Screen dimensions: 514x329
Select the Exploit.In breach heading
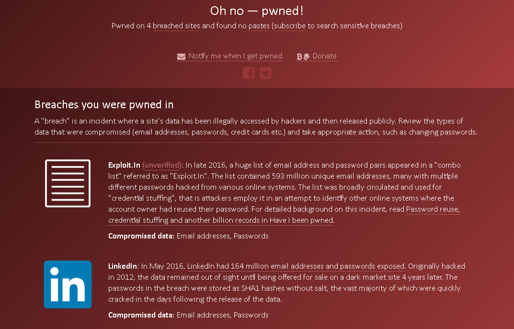pos(123,165)
